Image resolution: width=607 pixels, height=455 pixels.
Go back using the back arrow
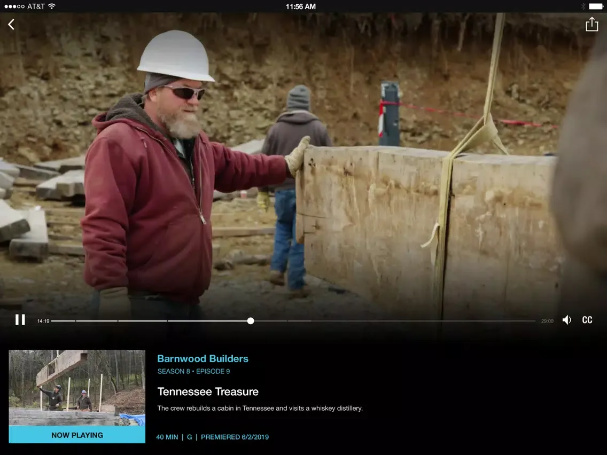[11, 25]
